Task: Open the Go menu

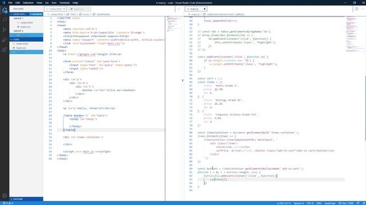Action: (x=47, y=3)
